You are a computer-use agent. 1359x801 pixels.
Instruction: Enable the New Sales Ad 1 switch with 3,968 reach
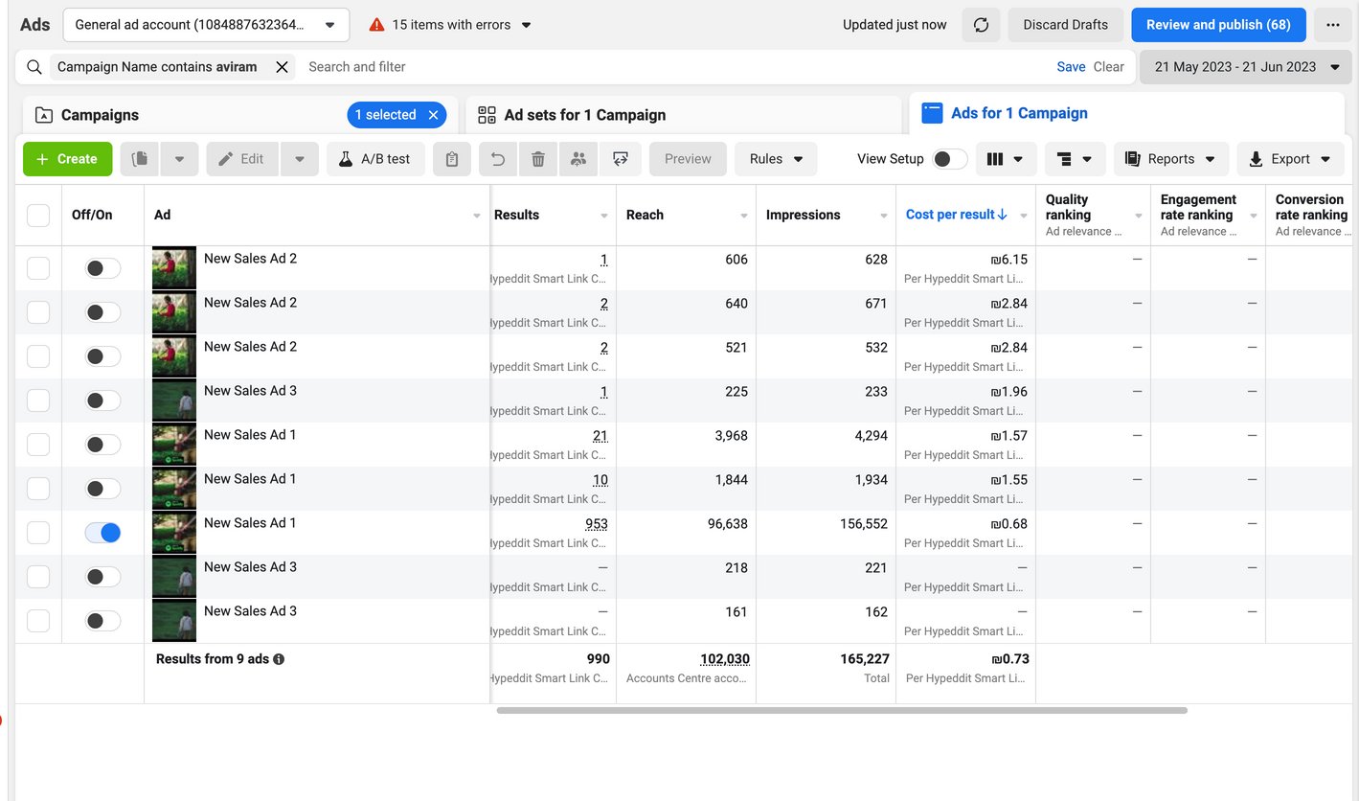[x=102, y=445]
